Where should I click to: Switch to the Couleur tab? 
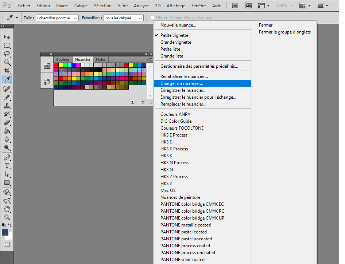pyautogui.click(x=63, y=59)
